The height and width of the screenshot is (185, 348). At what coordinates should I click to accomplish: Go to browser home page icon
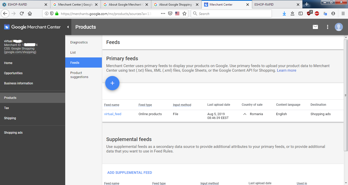[x=30, y=13]
